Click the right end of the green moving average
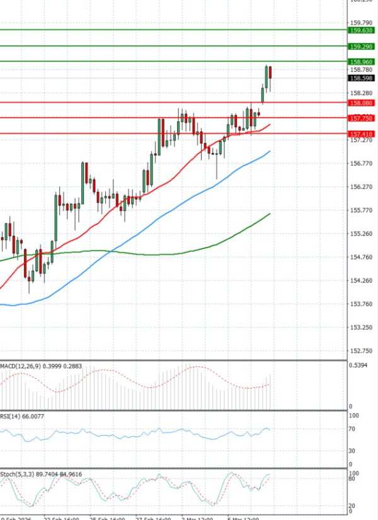Image resolution: width=378 pixels, height=520 pixels. click(270, 214)
